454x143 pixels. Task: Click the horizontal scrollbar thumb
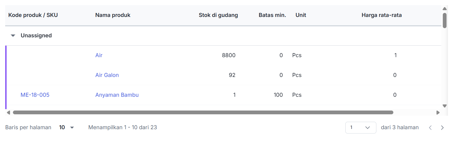(x=203, y=113)
